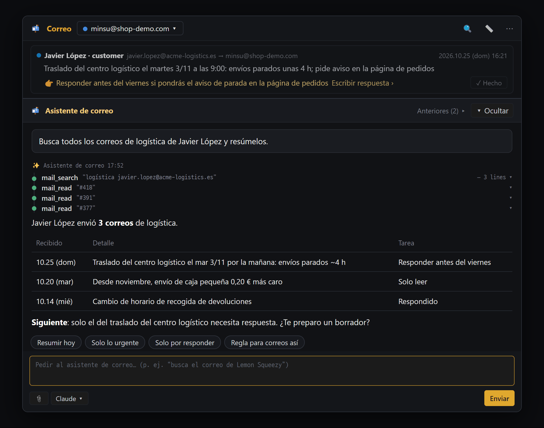Click the pointing hand icon before Responder

(49, 83)
